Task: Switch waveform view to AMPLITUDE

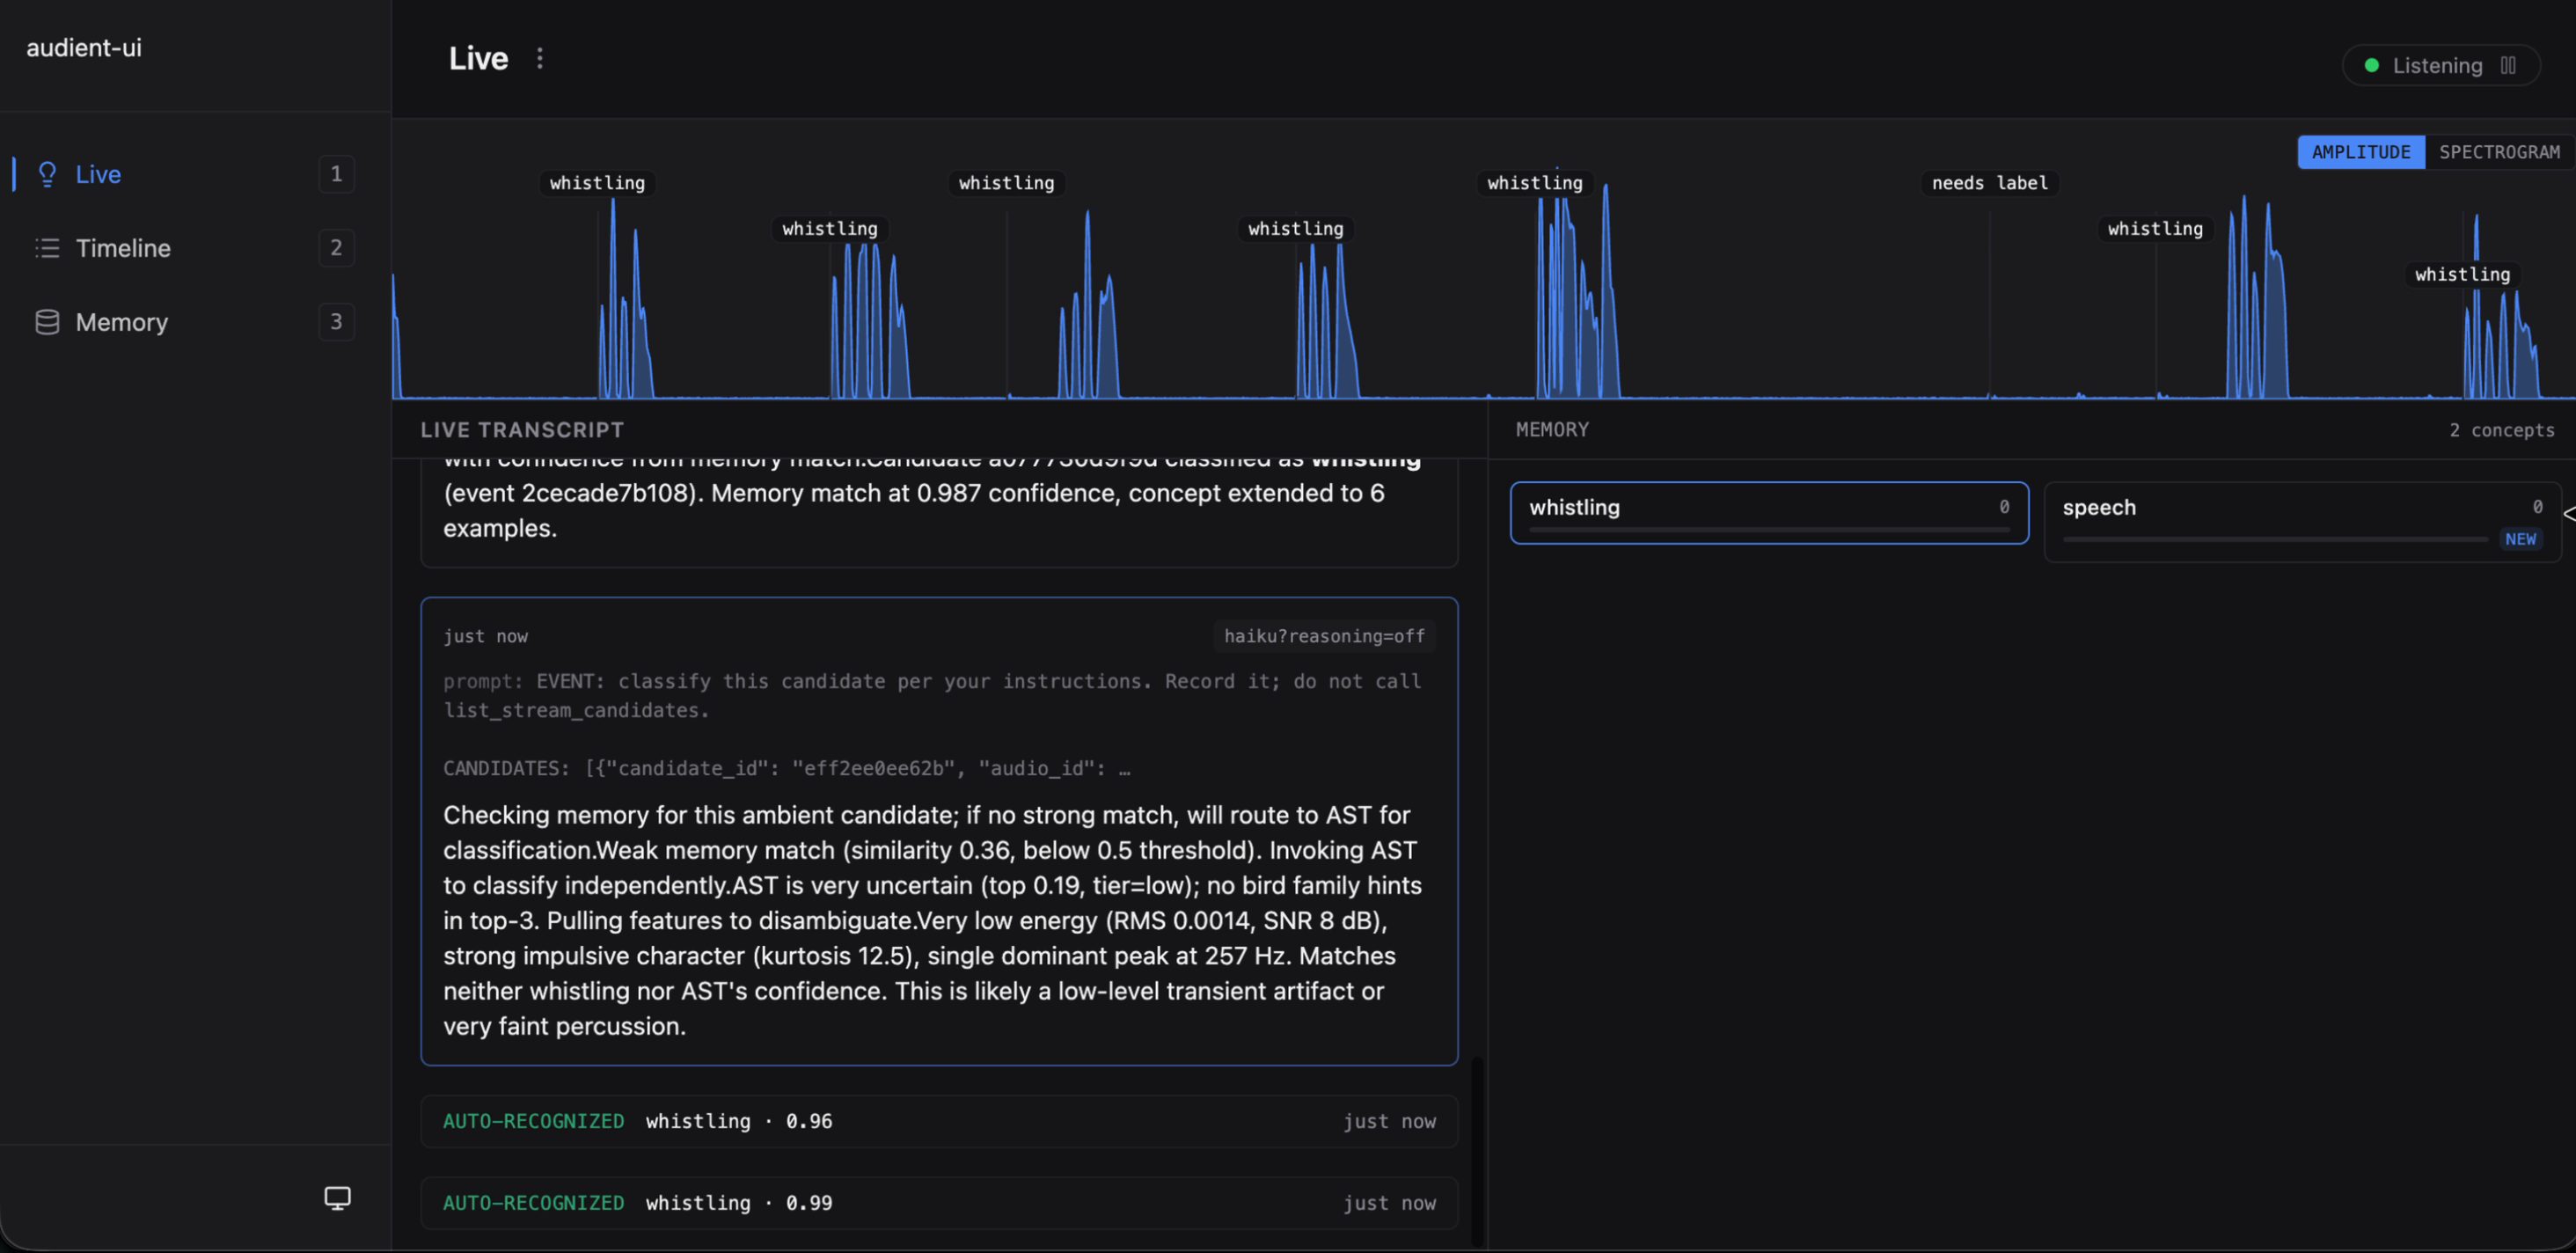Action: point(2361,152)
